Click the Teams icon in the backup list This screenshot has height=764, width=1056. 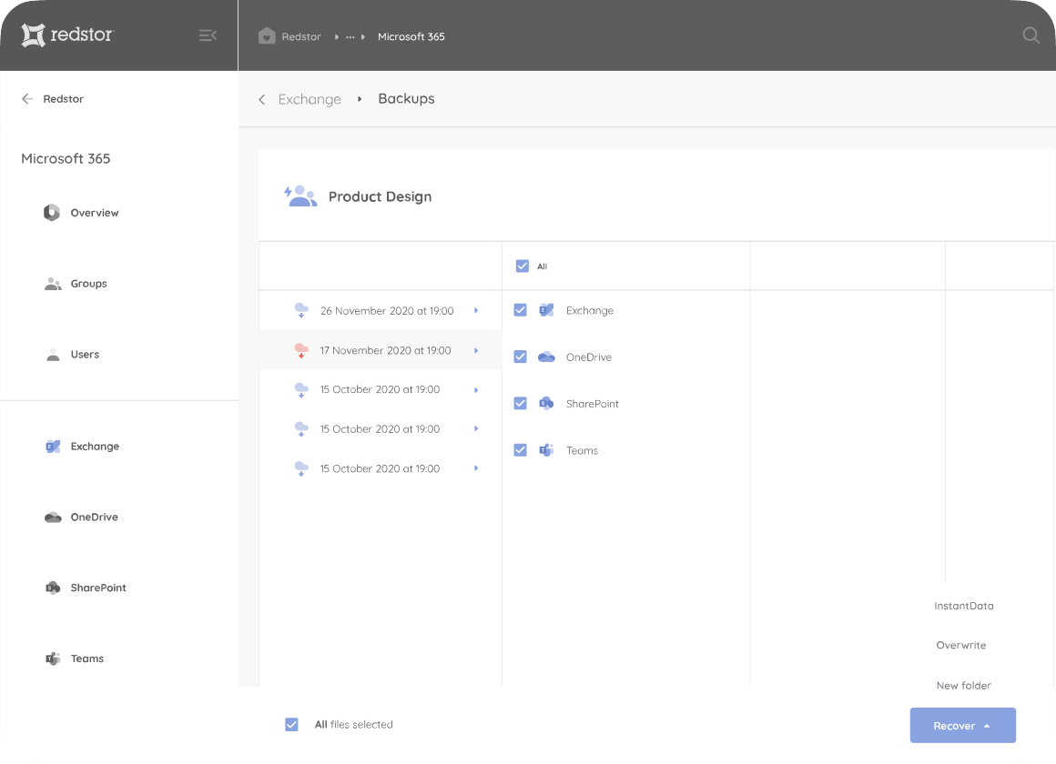(x=546, y=449)
